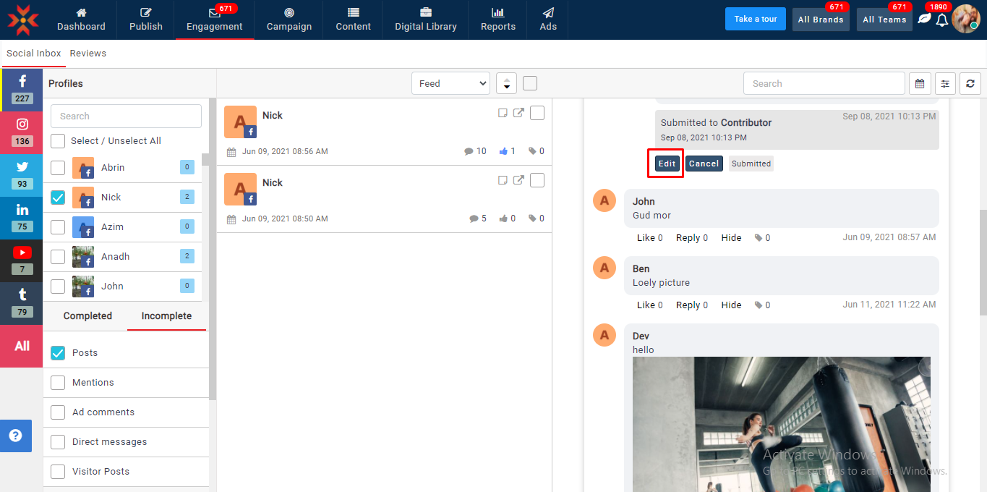Expand the All Teams dropdown
Viewport: 987px width, 492px height.
click(884, 20)
